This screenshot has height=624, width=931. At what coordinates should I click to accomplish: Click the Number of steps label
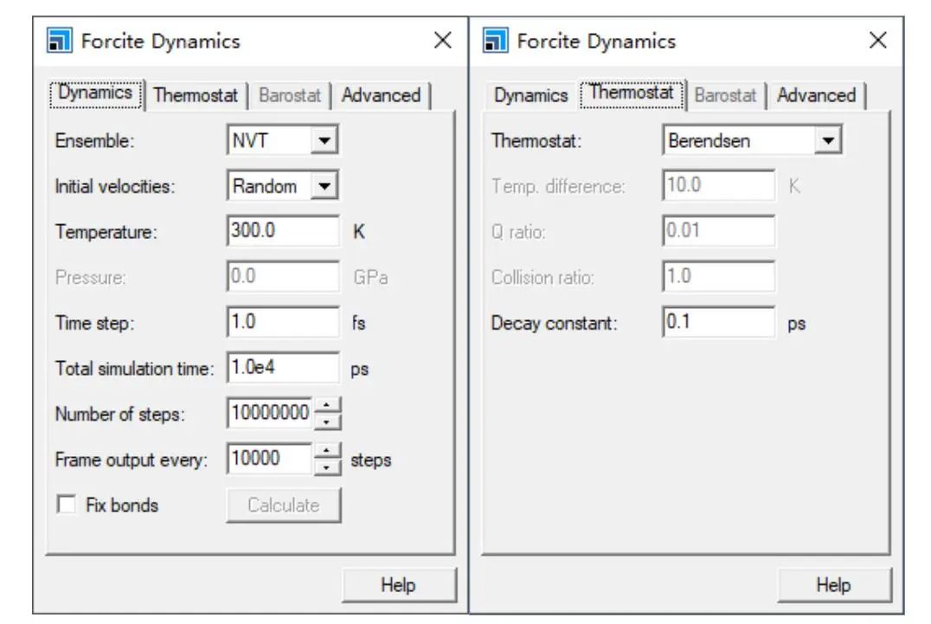pyautogui.click(x=120, y=415)
